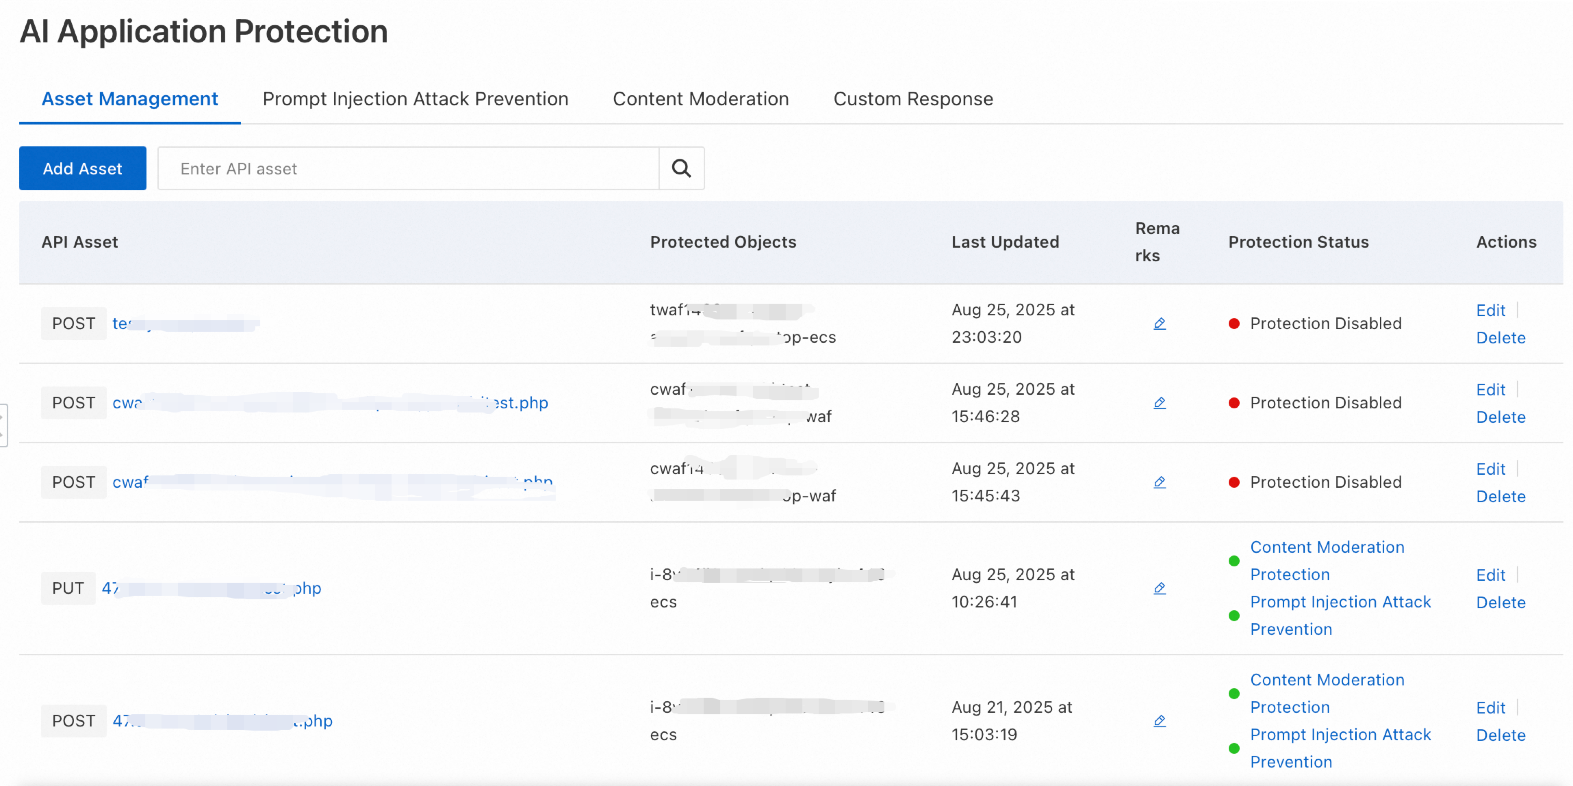The height and width of the screenshot is (786, 1573).
Task: Expand the collapsed left side panel handle
Action: tap(3, 425)
